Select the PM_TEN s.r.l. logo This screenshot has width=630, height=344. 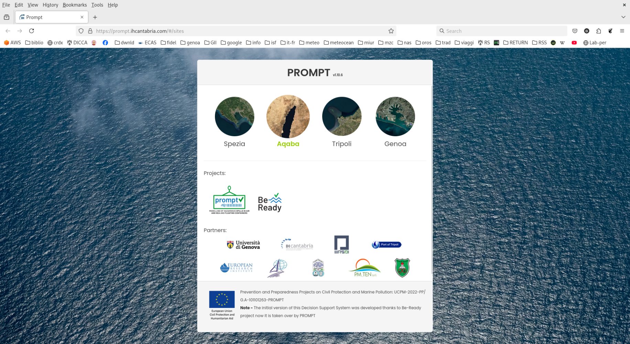(364, 267)
